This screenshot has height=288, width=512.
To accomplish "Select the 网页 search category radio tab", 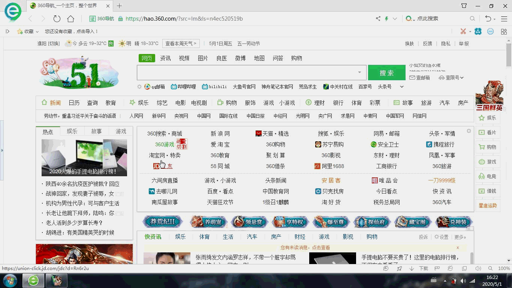I will (147, 58).
